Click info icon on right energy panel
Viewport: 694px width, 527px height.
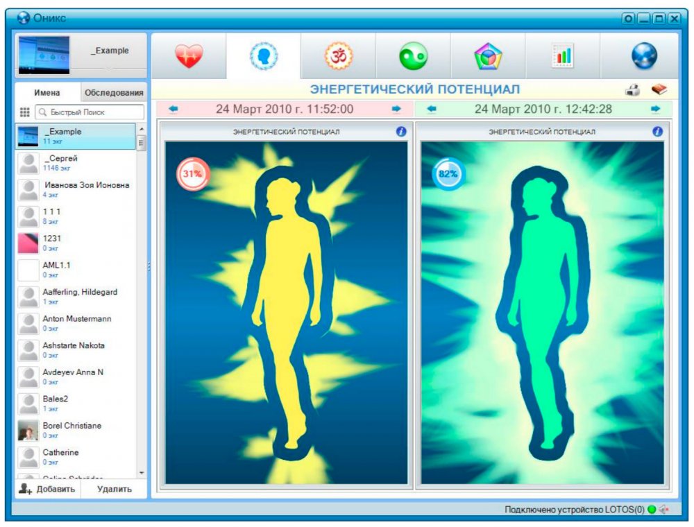[657, 132]
